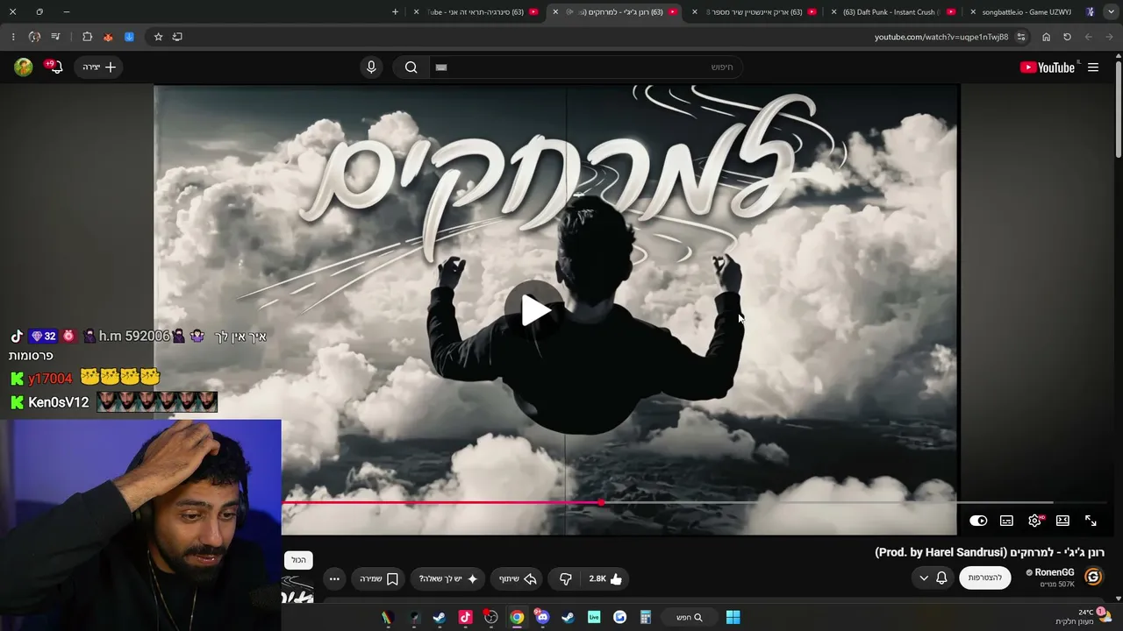Open the weather widget showing 24°C
The image size is (1123, 631).
pos(1084,617)
